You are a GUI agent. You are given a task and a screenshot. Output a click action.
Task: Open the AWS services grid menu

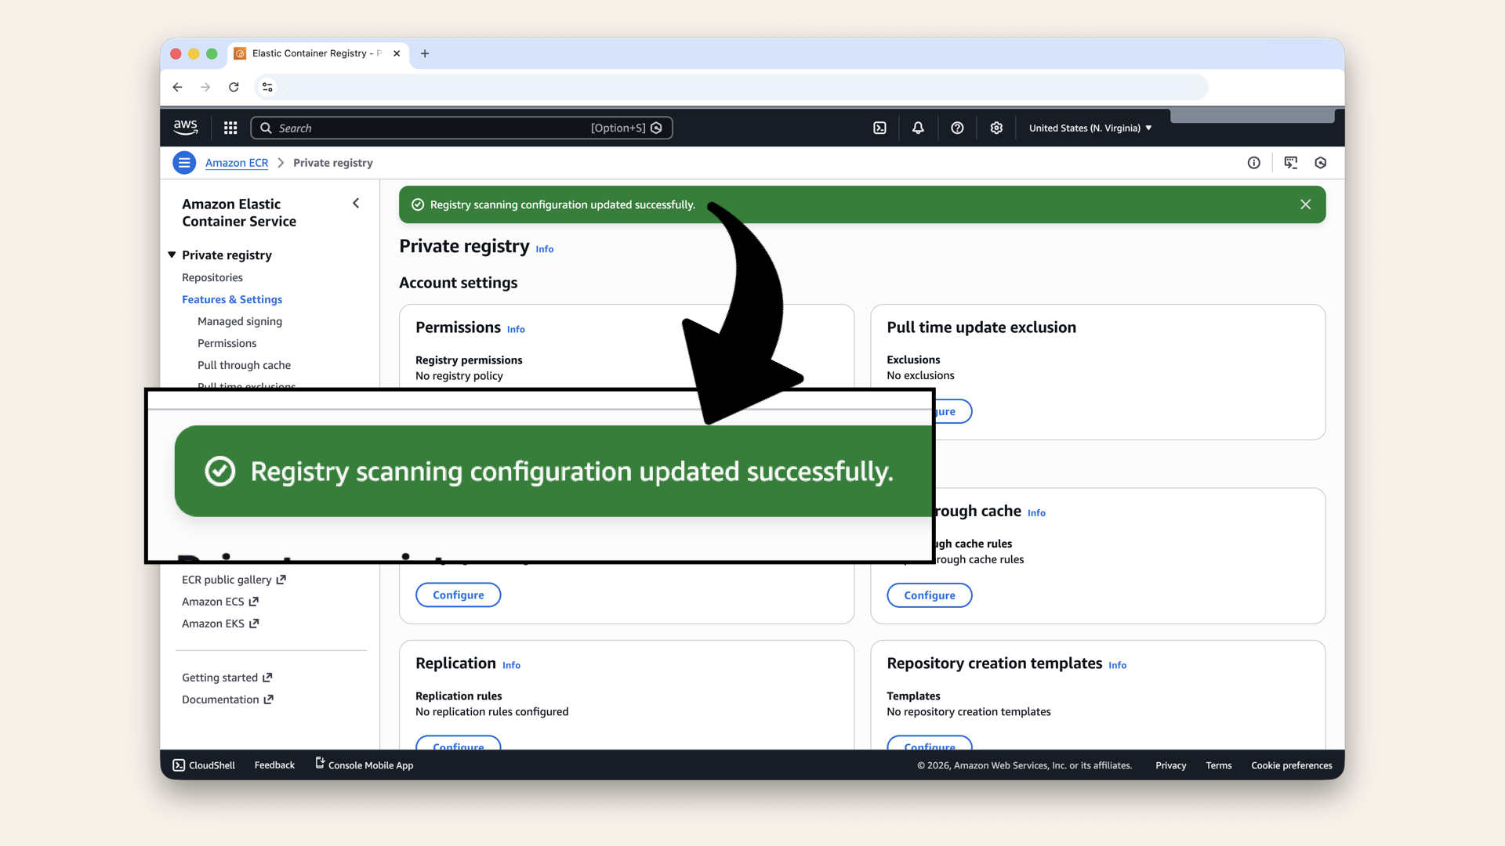coord(230,128)
